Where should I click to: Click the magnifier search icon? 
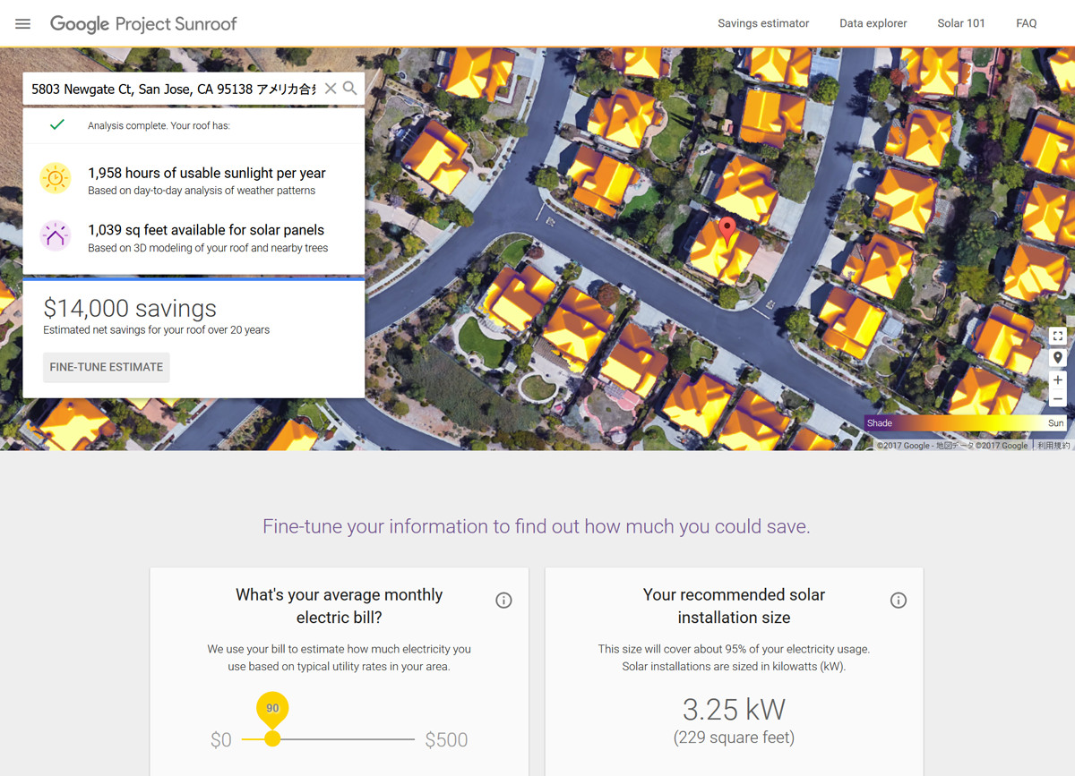(350, 89)
